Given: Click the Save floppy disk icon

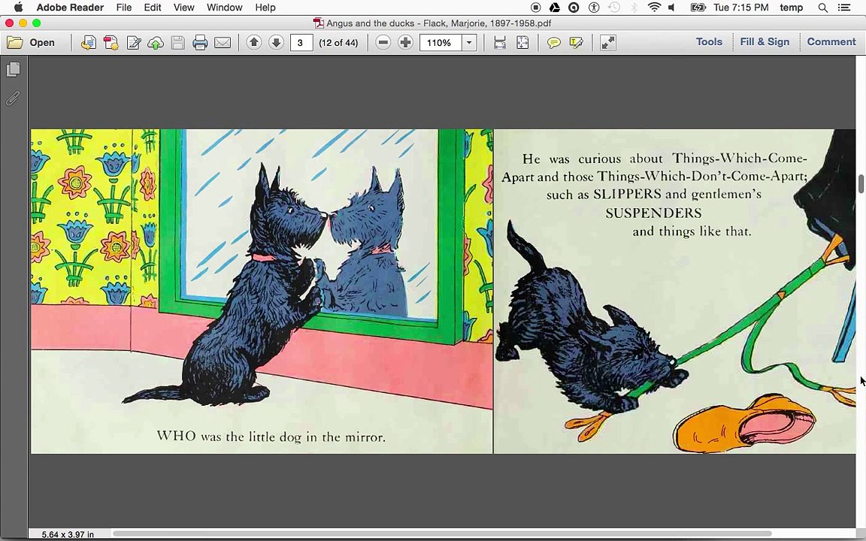Looking at the screenshot, I should coord(178,43).
